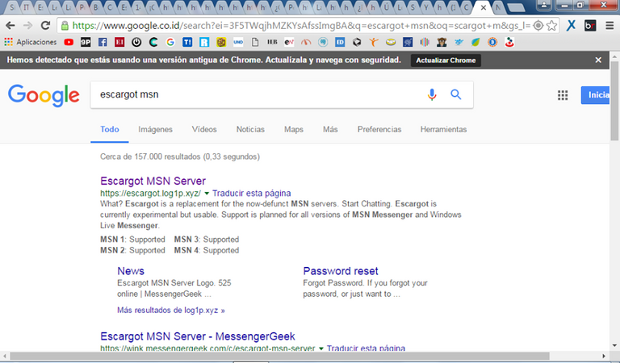Open the black 'br' extension icon
This screenshot has height=363, width=620.
point(590,26)
